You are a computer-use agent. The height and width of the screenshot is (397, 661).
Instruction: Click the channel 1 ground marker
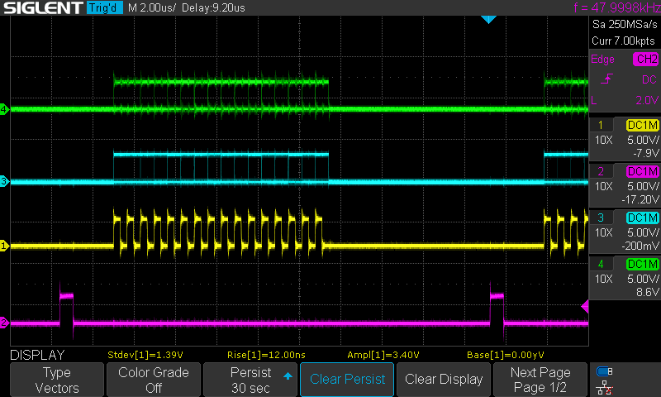click(4, 246)
